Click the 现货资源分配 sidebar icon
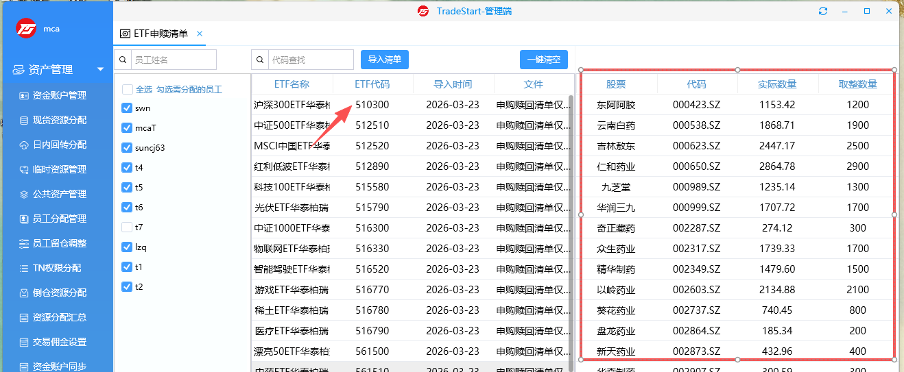This screenshot has height=372, width=904. coord(24,120)
